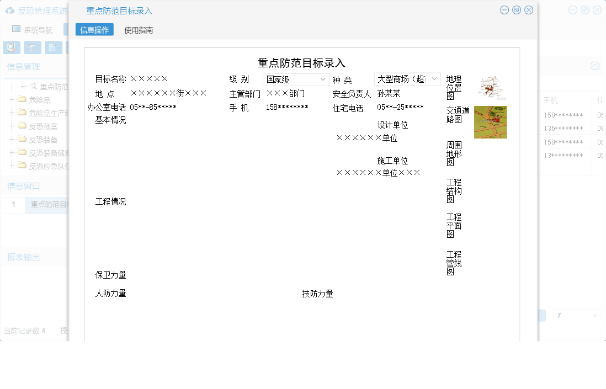606x389 pixels.
Task: Click the 危险品生产 folder icon
Action: click(23, 112)
